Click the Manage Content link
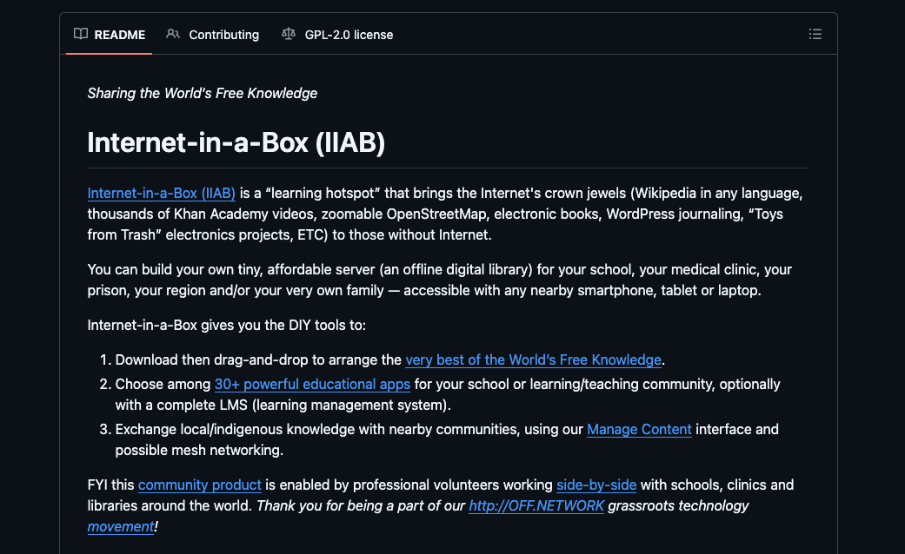The width and height of the screenshot is (905, 554). [x=639, y=430]
